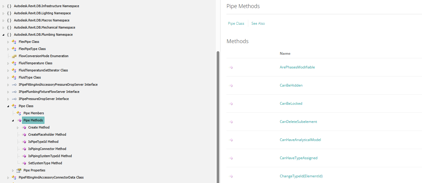Click the IsPipingConnector Method icon
The image size is (422, 183).
(24, 149)
